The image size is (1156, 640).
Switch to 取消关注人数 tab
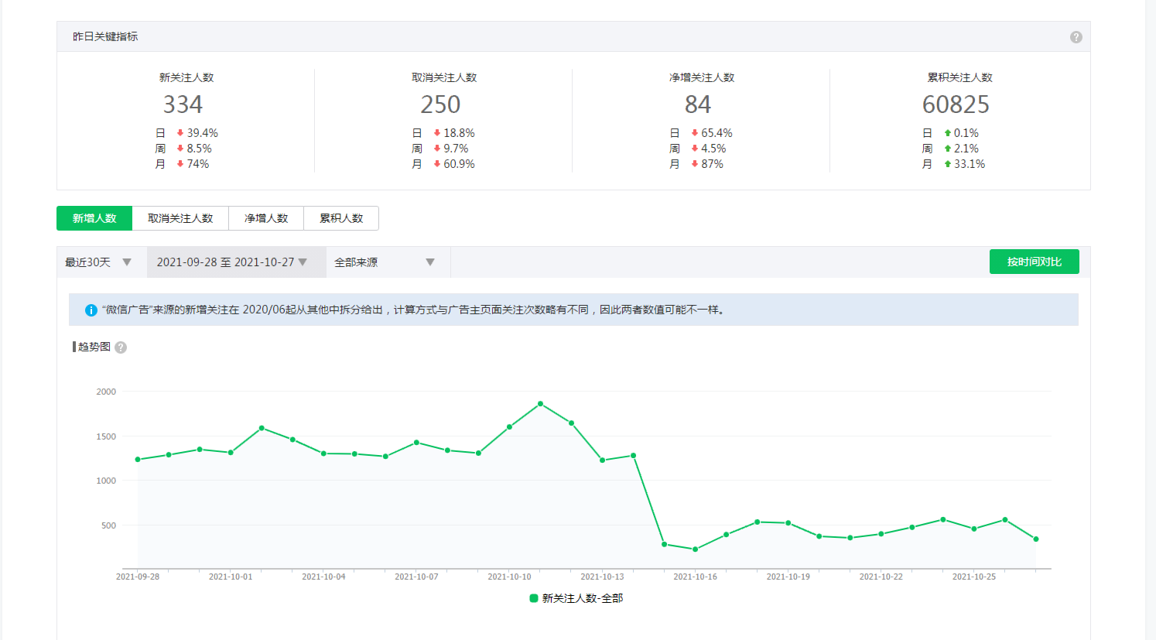tap(180, 218)
